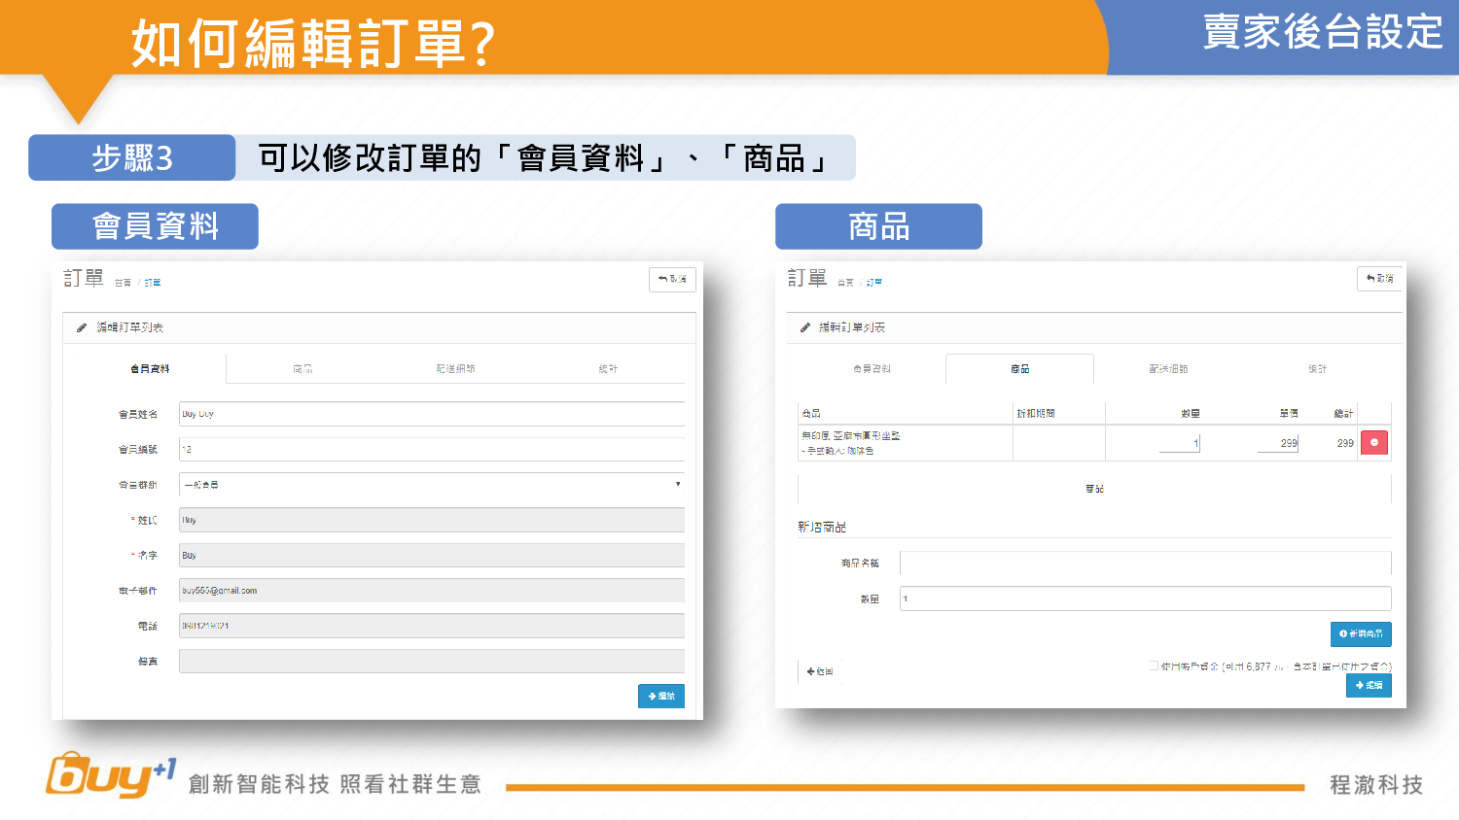This screenshot has width=1459, height=820.
Task: Tick the use account points checkbox
Action: click(x=1154, y=666)
